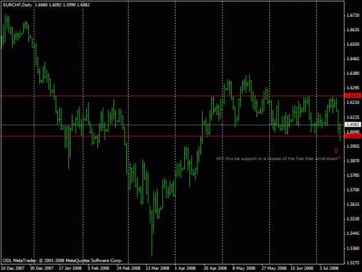Click the 1.5530 price scale value

[x=353, y=219]
